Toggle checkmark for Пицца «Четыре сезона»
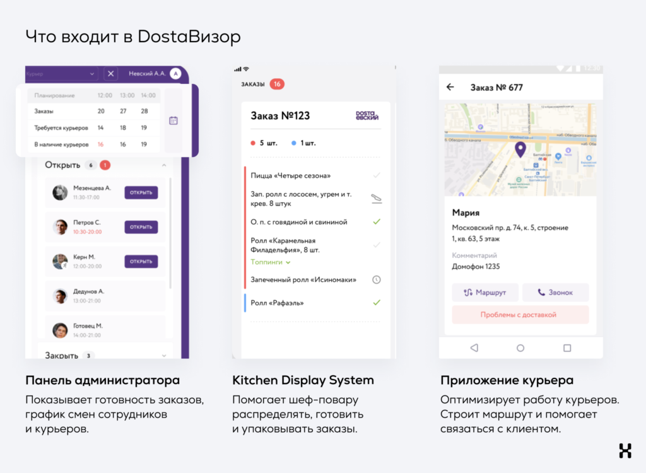This screenshot has width=646, height=473. (x=377, y=175)
